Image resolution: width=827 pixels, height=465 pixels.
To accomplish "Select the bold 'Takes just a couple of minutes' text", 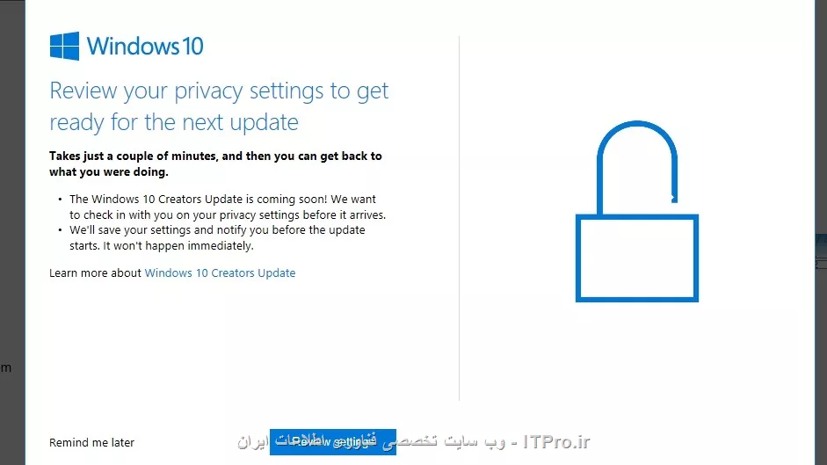I will [x=215, y=163].
